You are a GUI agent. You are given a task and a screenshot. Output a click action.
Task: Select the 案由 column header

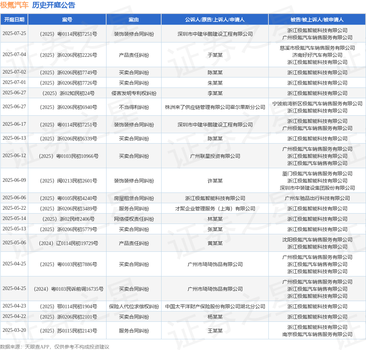(134, 20)
